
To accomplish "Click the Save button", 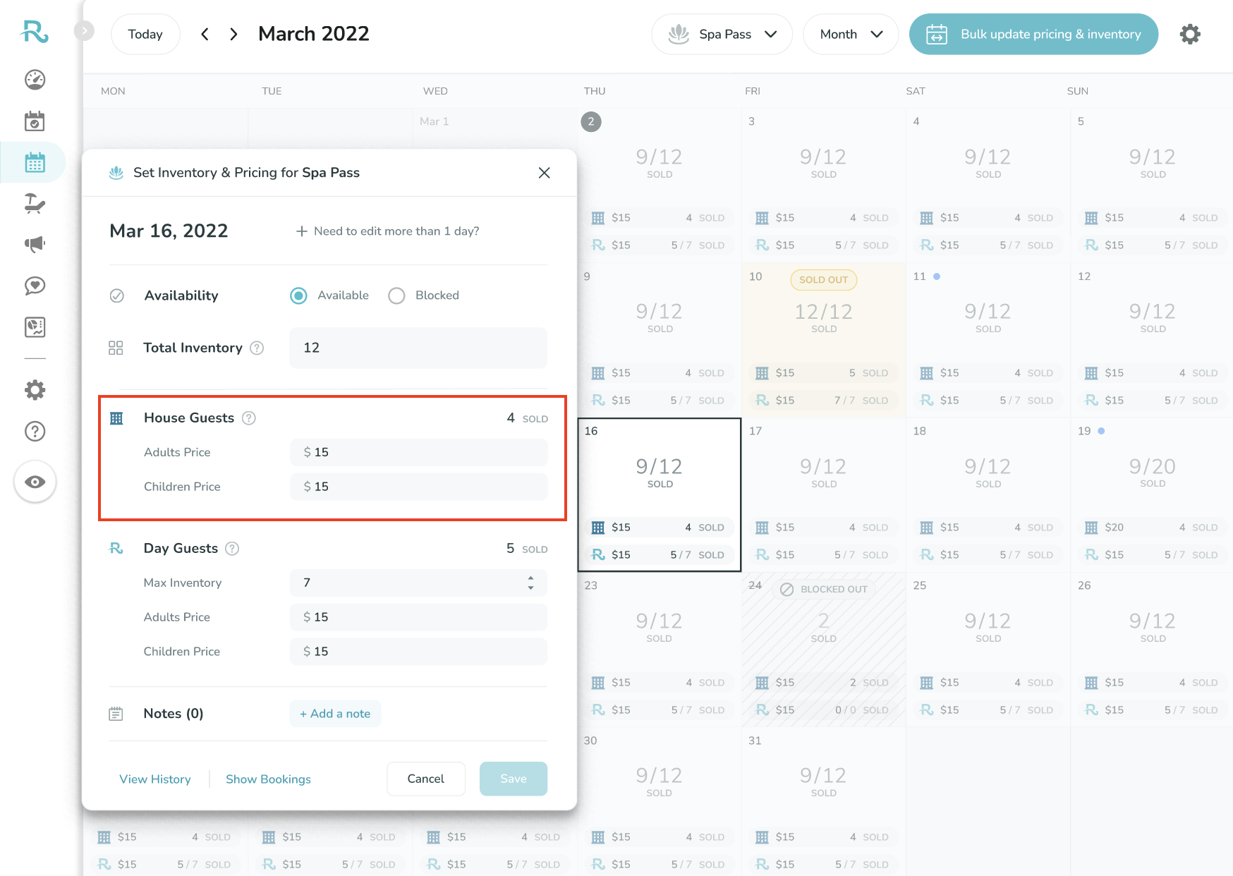I will tap(514, 779).
